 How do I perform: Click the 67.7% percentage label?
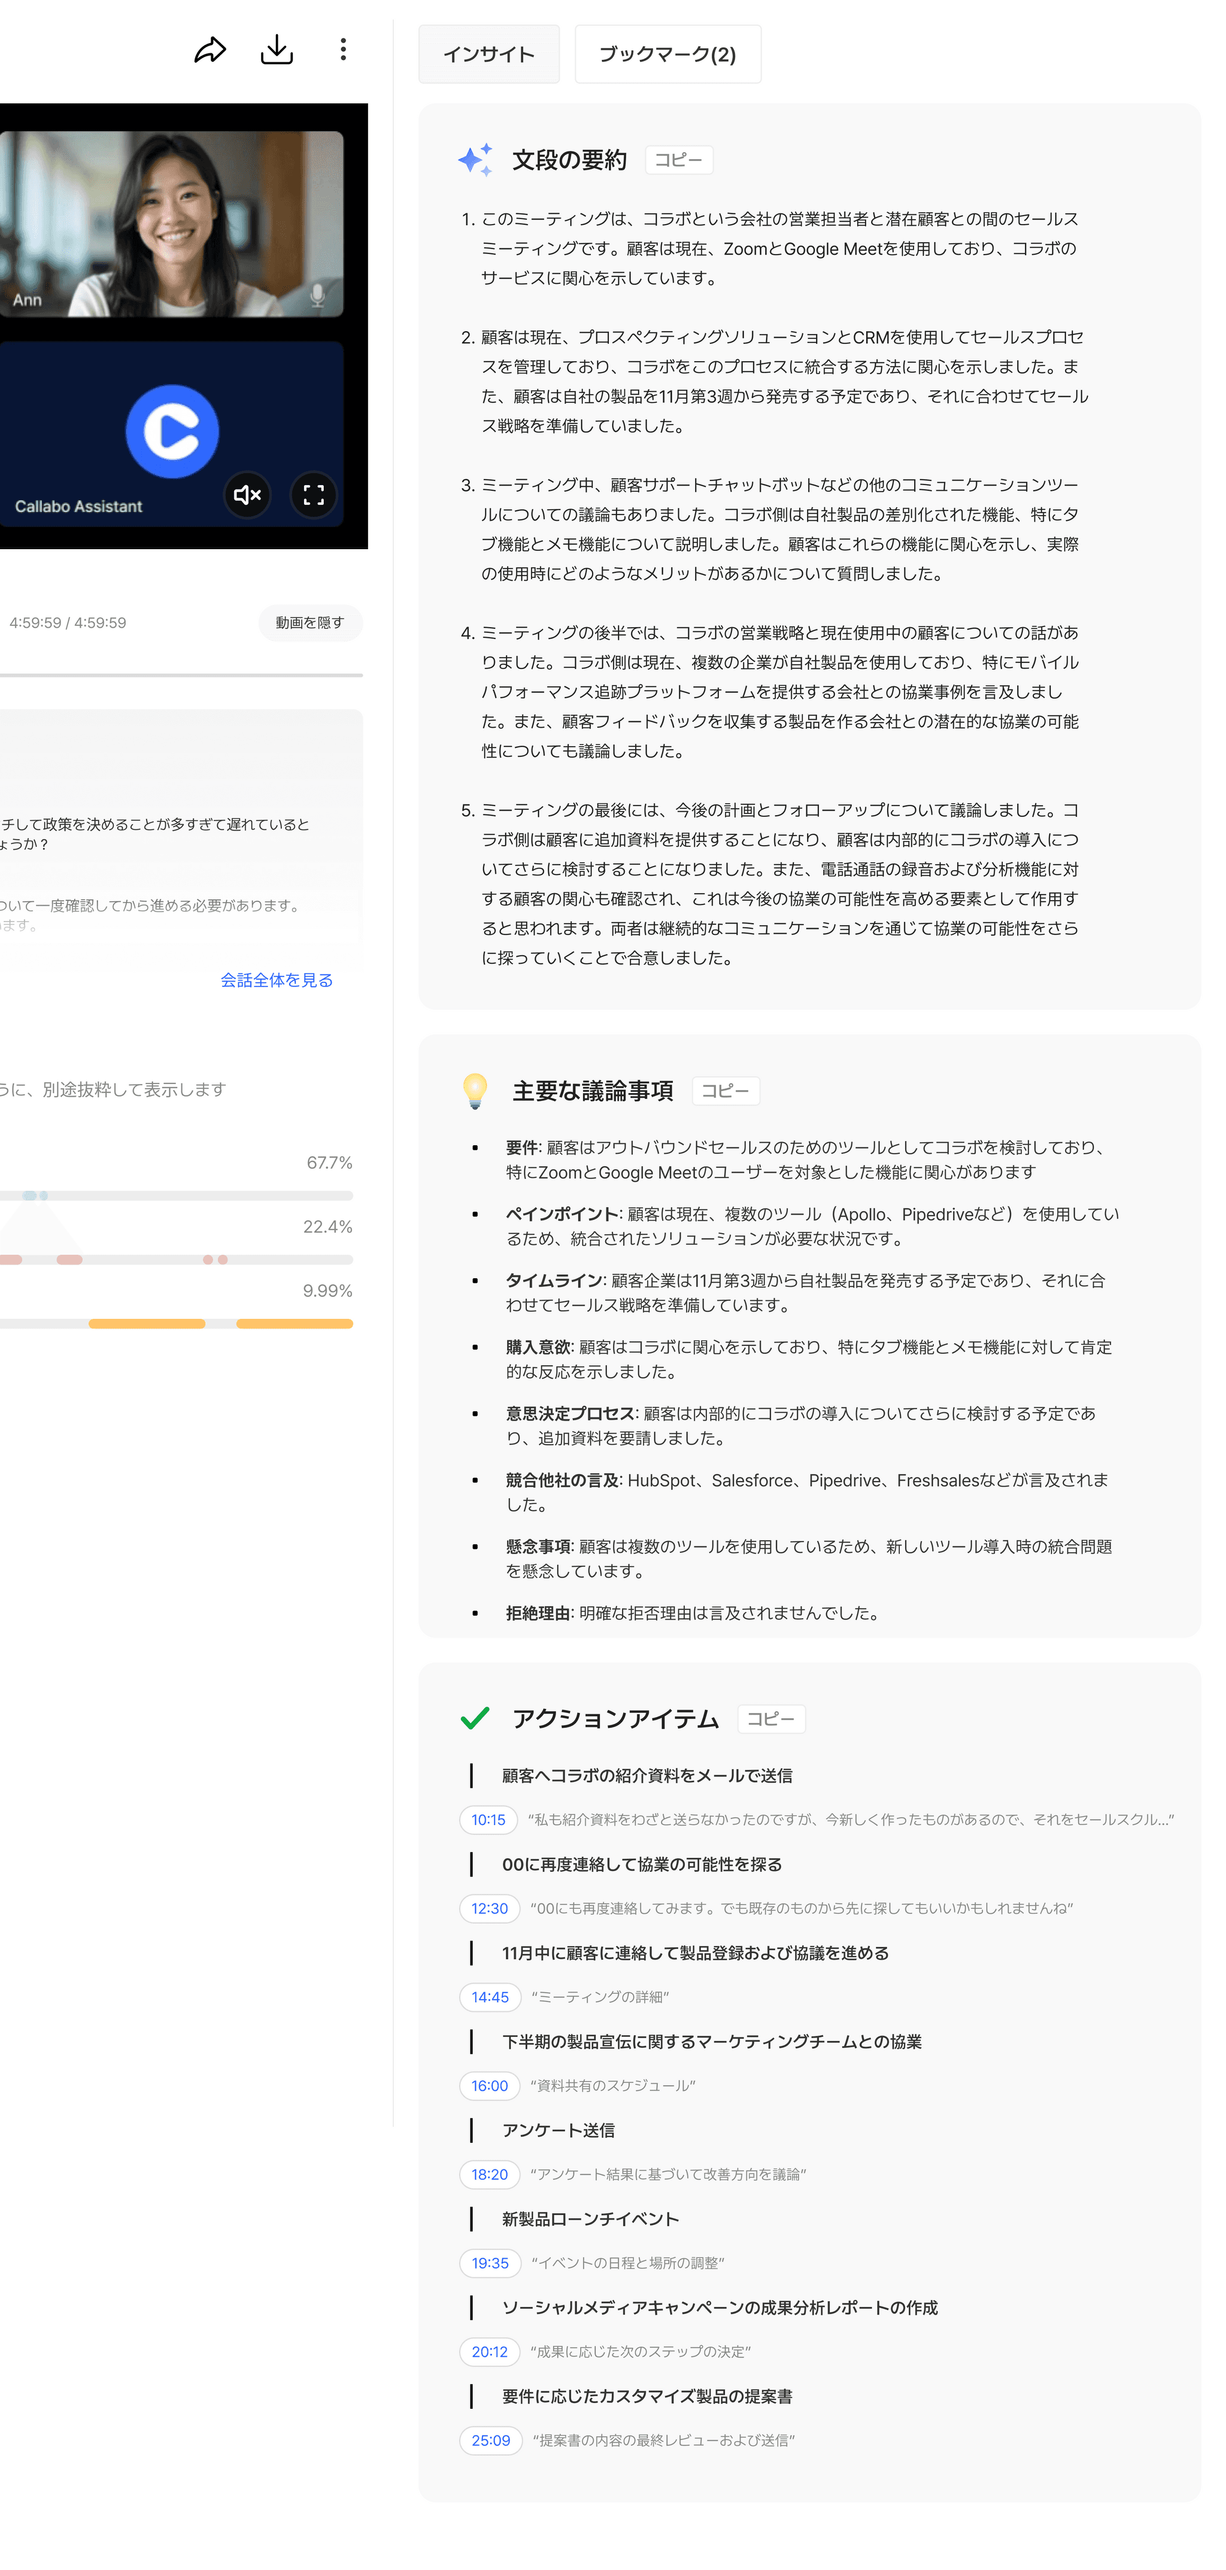(x=329, y=1163)
